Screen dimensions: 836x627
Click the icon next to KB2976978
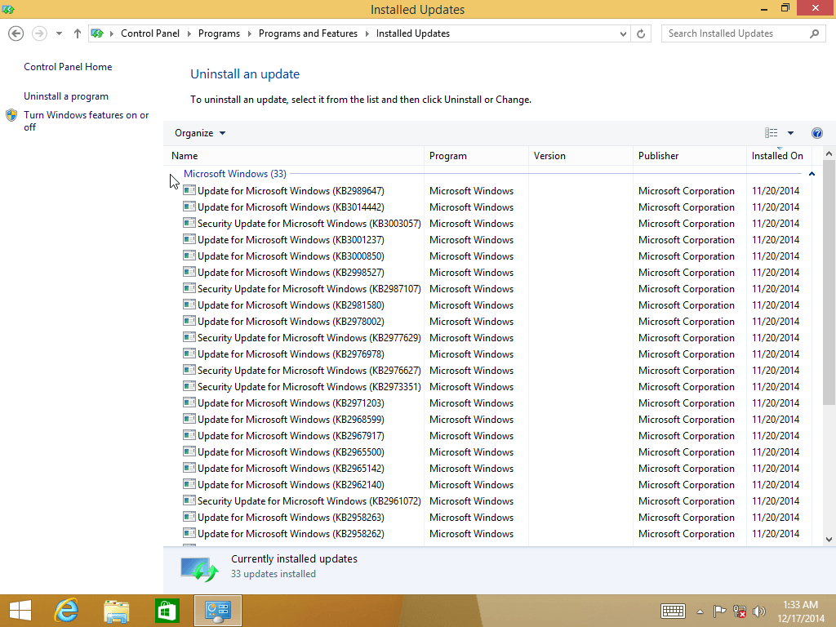click(189, 354)
